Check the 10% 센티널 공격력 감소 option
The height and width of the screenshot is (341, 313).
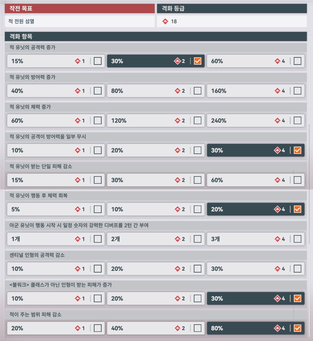[x=98, y=269]
